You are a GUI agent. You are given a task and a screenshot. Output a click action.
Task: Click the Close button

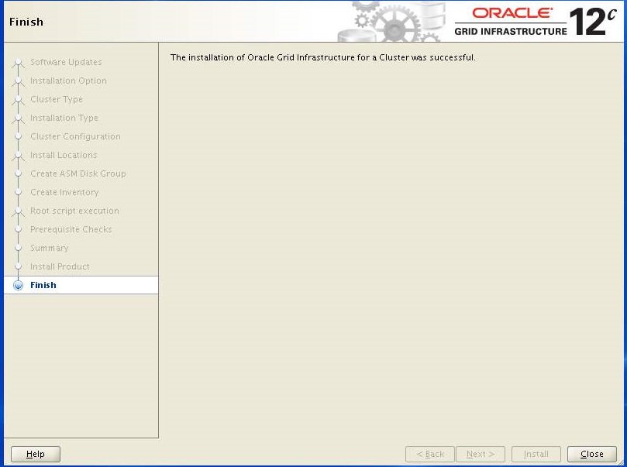(592, 454)
